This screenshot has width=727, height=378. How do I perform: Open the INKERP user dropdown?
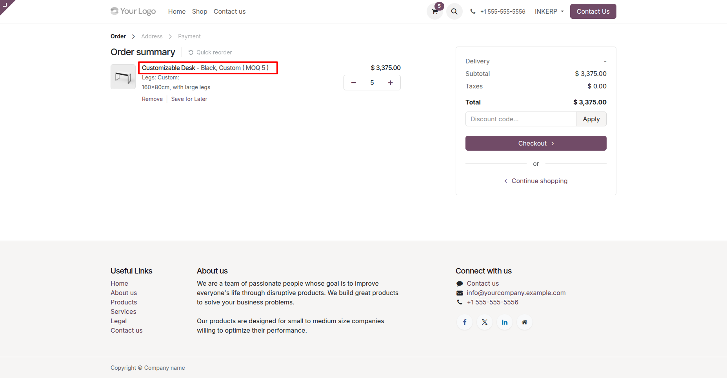coord(549,11)
